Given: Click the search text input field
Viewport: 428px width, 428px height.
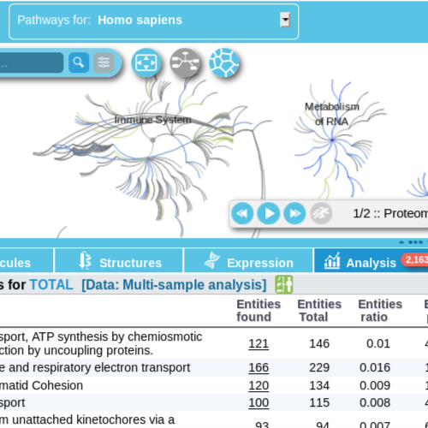Looking at the screenshot, I should pos(31,62).
